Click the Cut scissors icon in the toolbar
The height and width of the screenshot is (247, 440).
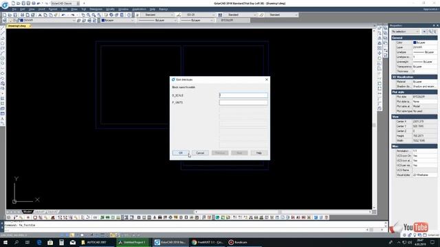point(40,15)
